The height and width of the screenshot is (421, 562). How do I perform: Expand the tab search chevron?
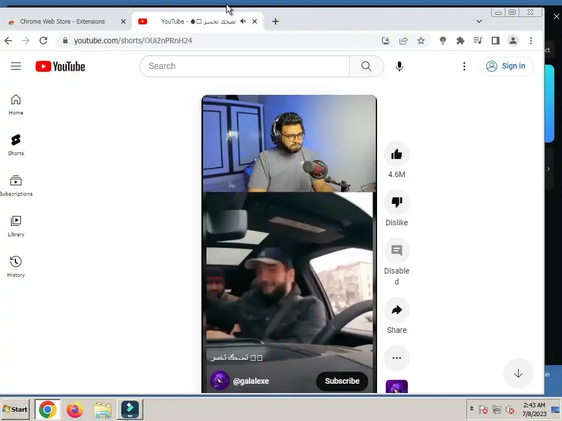click(x=479, y=21)
